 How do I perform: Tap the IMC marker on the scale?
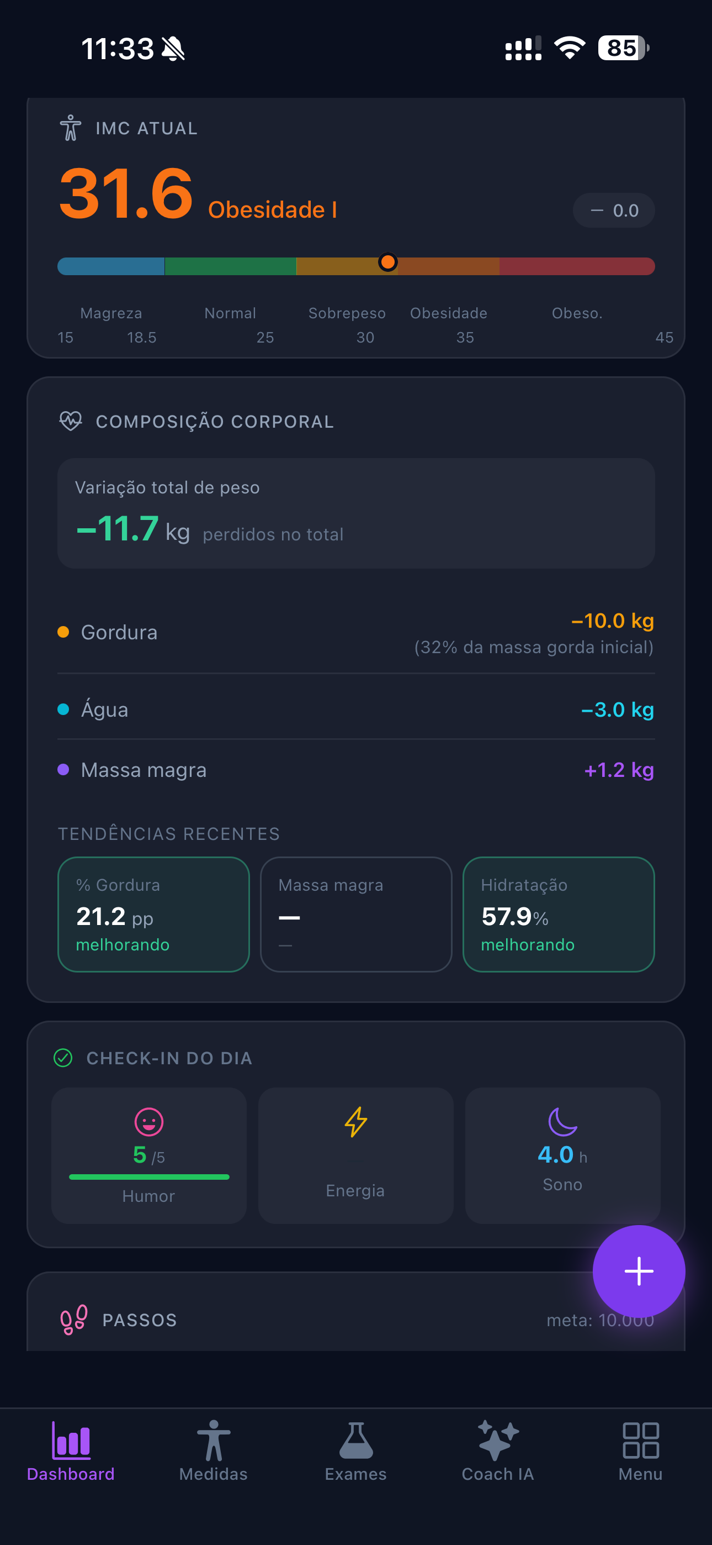pyautogui.click(x=388, y=262)
